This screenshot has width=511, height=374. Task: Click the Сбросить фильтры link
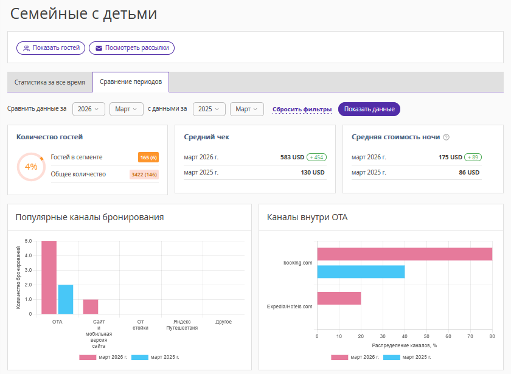[302, 109]
